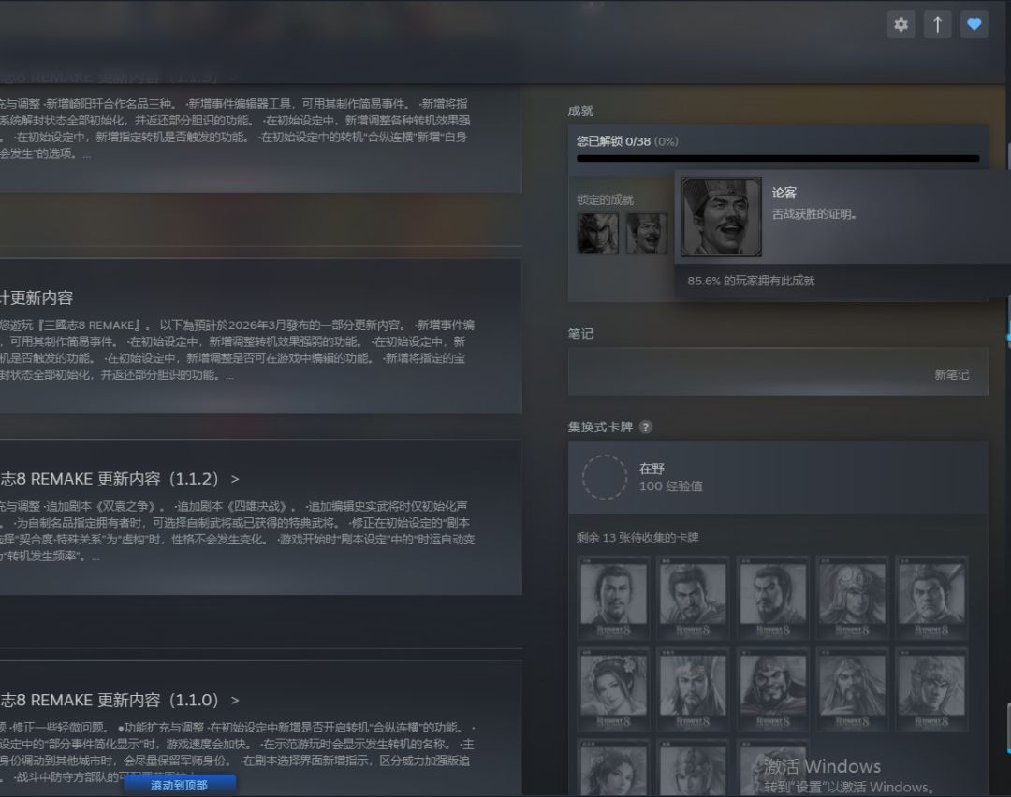Image resolution: width=1011 pixels, height=797 pixels.
Task: View second trading card in bottom row
Action: (x=693, y=768)
